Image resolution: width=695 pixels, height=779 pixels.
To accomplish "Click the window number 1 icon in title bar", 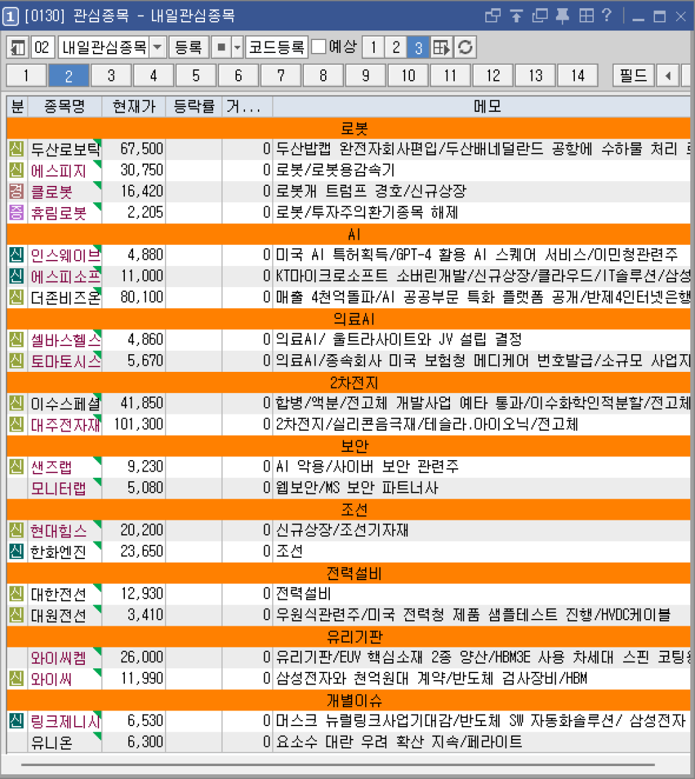I will pos(11,16).
